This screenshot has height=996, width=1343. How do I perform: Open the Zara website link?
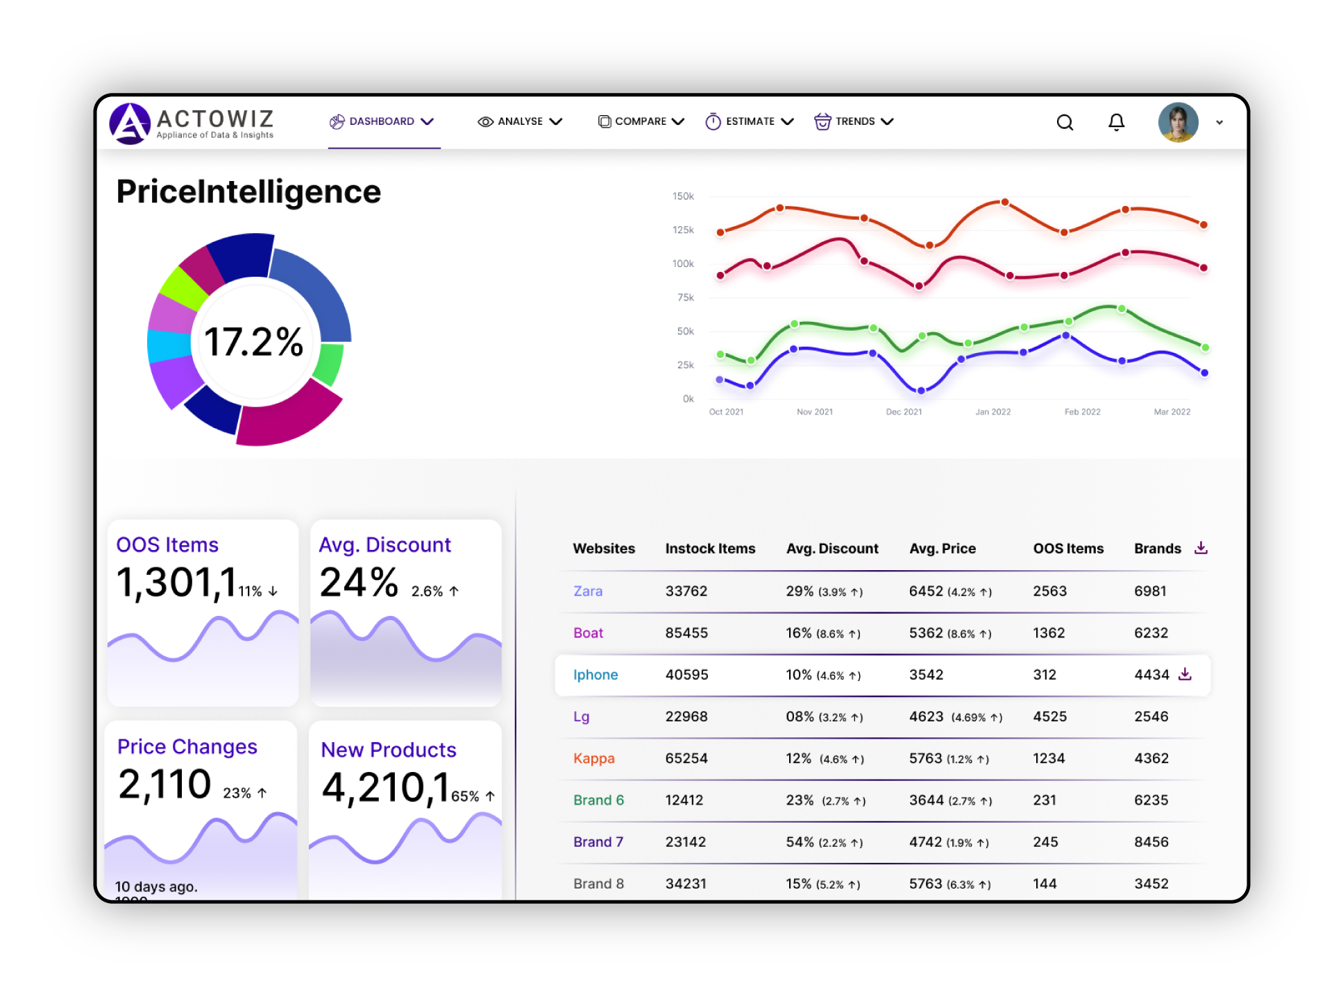588,591
